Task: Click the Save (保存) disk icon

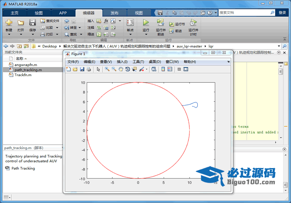Action: [x=33, y=23]
